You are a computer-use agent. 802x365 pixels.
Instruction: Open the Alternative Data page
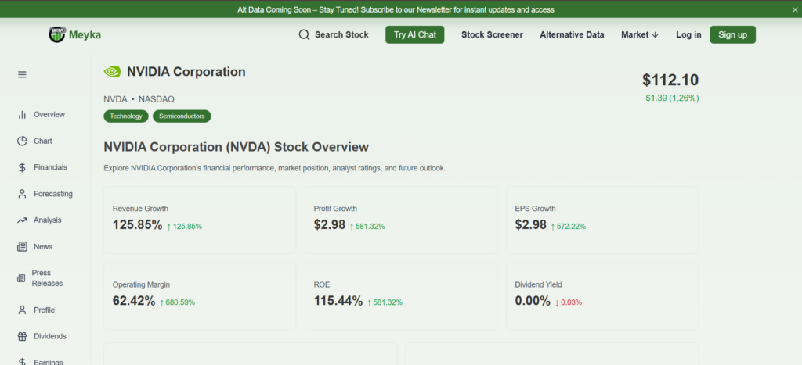point(572,34)
